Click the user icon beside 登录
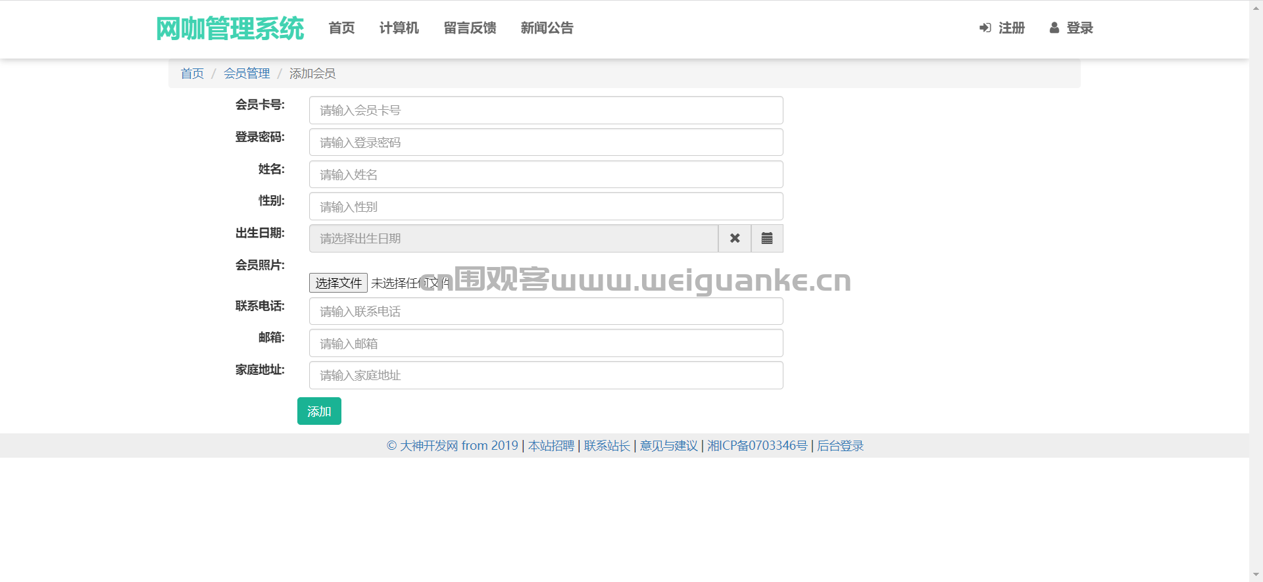 (1054, 28)
